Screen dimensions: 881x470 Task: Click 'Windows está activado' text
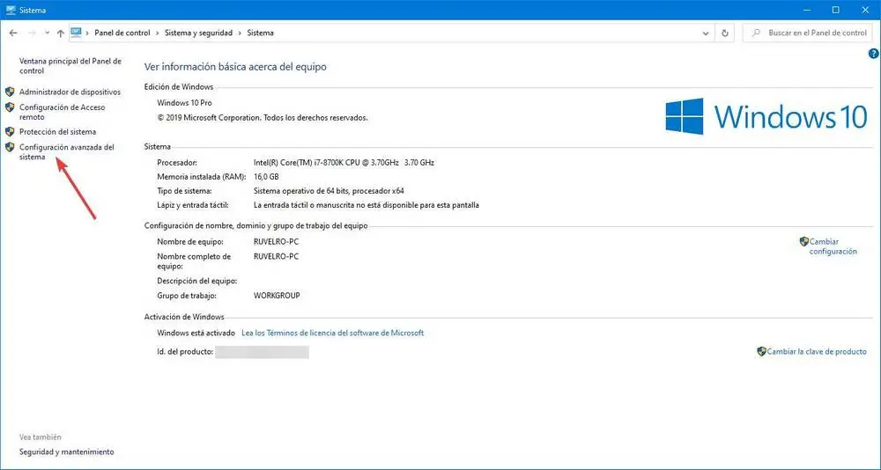196,333
